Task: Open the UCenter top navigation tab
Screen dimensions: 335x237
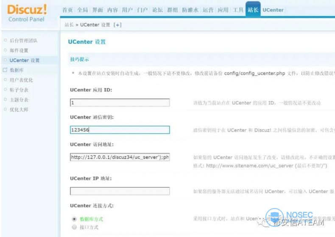Action: [273, 10]
